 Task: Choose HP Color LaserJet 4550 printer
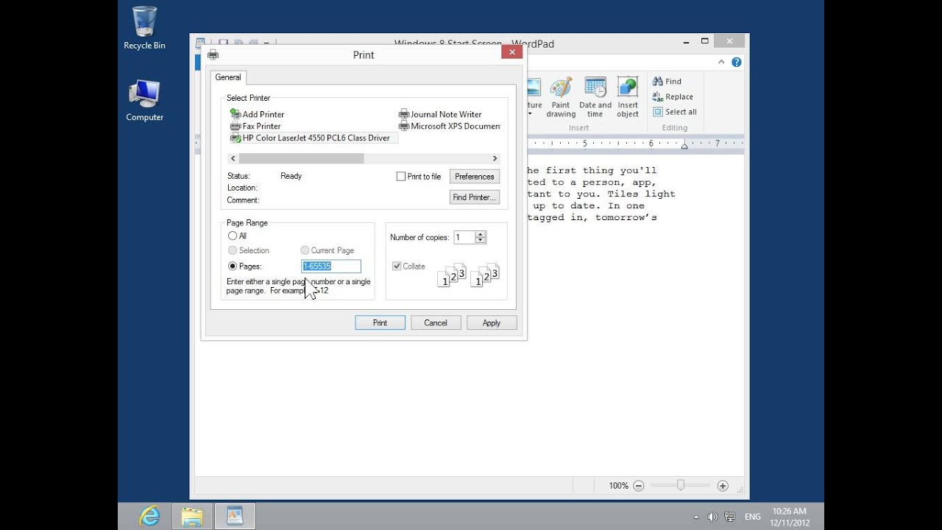tap(311, 138)
